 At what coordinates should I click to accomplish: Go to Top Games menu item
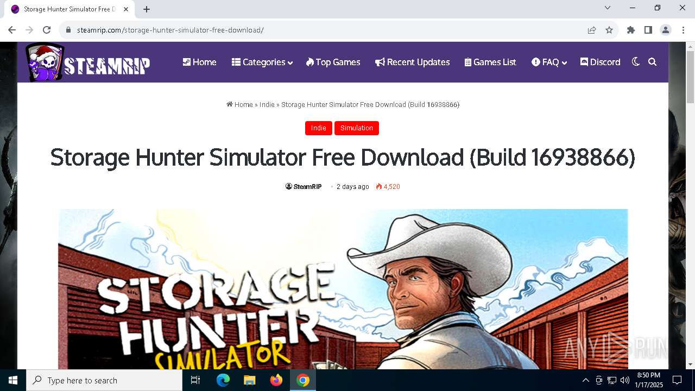pyautogui.click(x=333, y=62)
